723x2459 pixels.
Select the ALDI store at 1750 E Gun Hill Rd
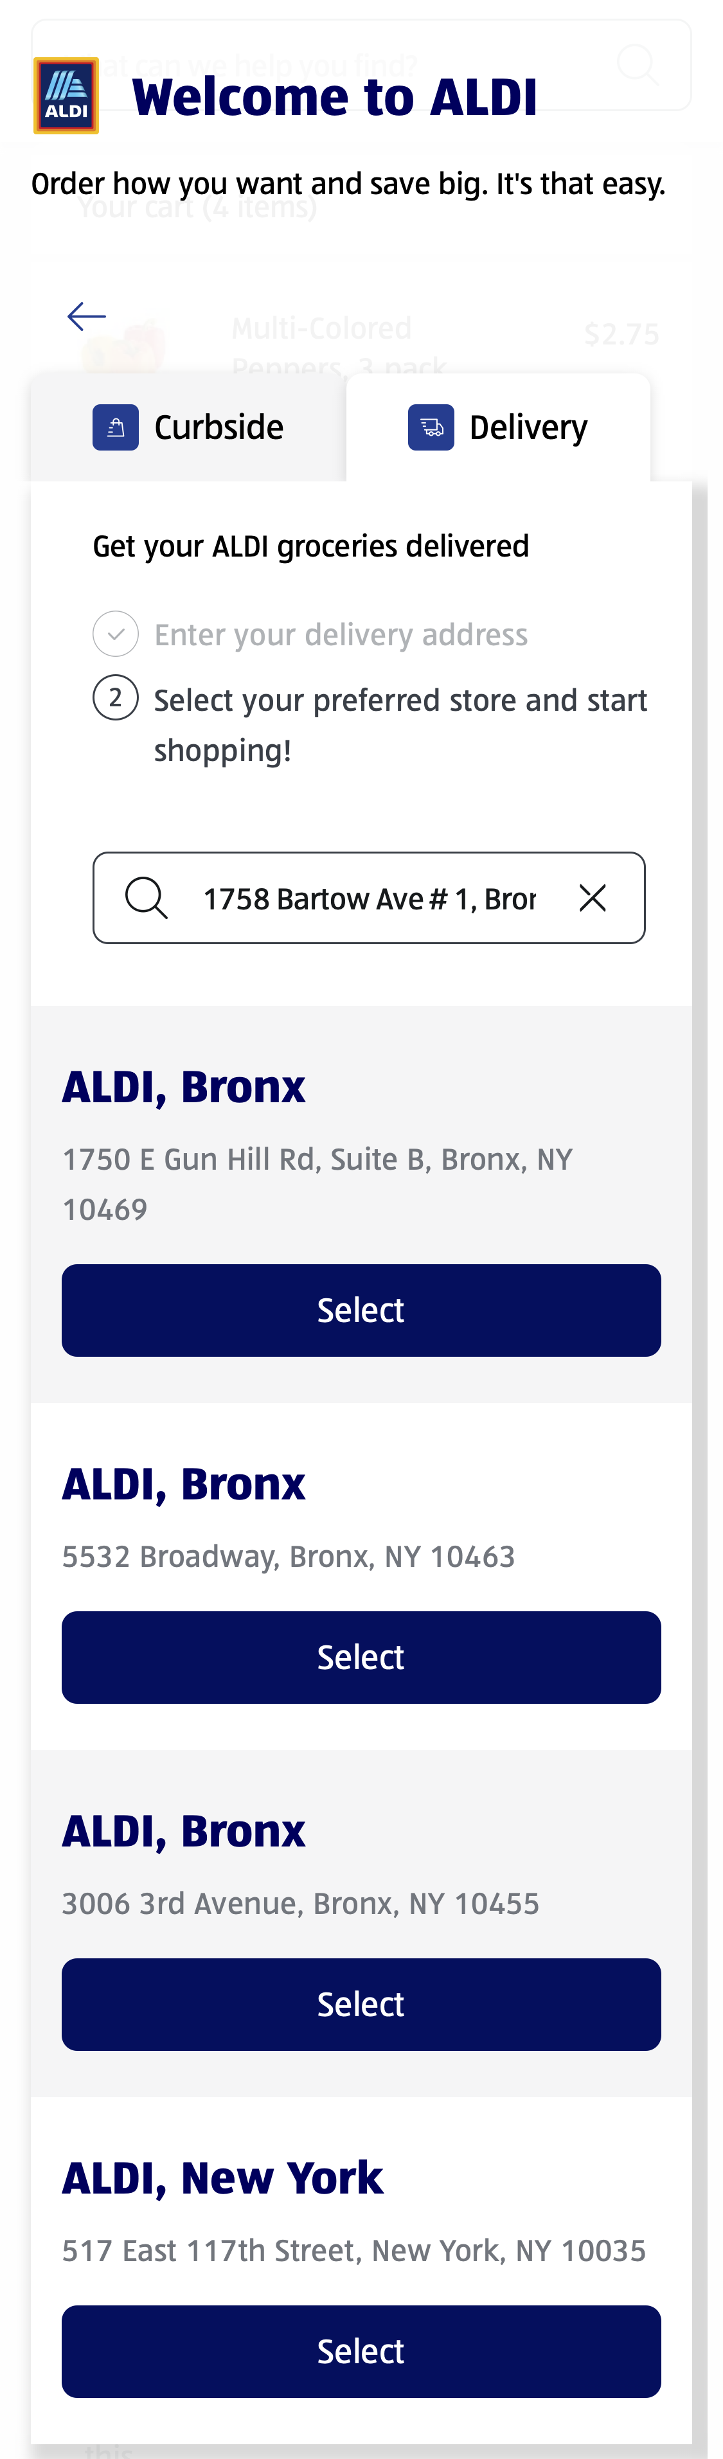coord(361,1309)
